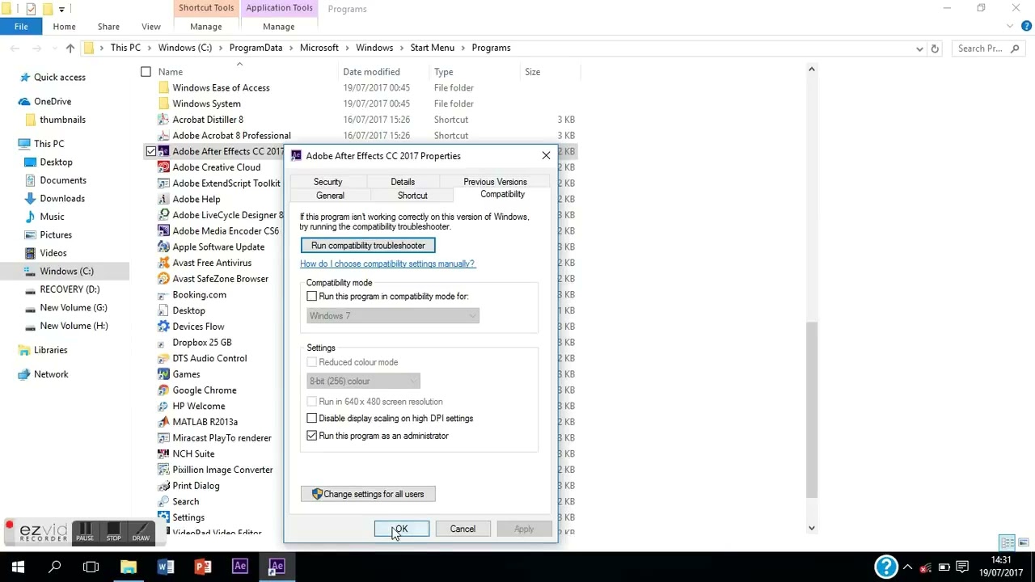Select the Adobe Media Encoder CS6 icon
This screenshot has width=1035, height=582.
pyautogui.click(x=163, y=231)
